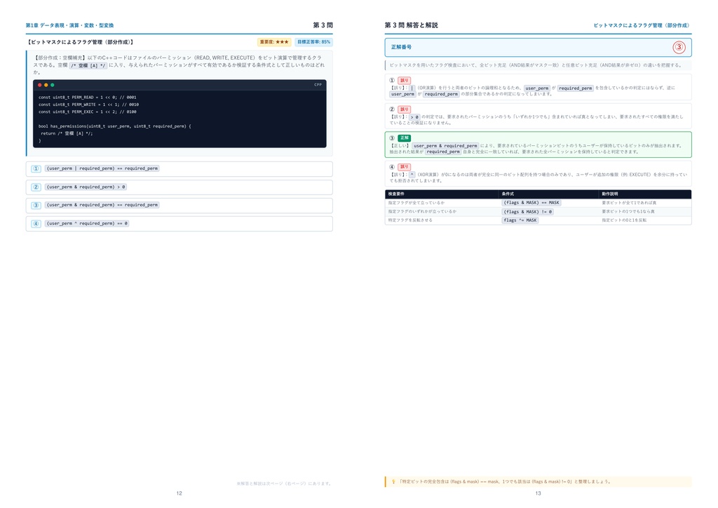718x508 pixels.
Task: Select choice "(user_perm | required_perm) == required_perm"
Action: 179,168
